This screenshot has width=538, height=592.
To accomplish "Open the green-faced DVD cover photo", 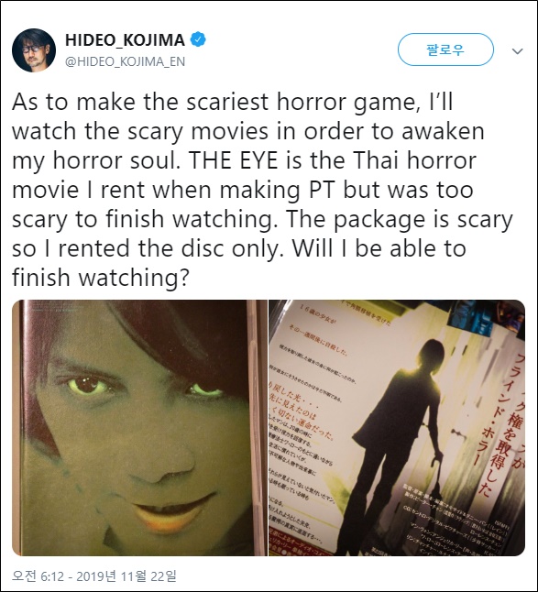I will tap(139, 428).
